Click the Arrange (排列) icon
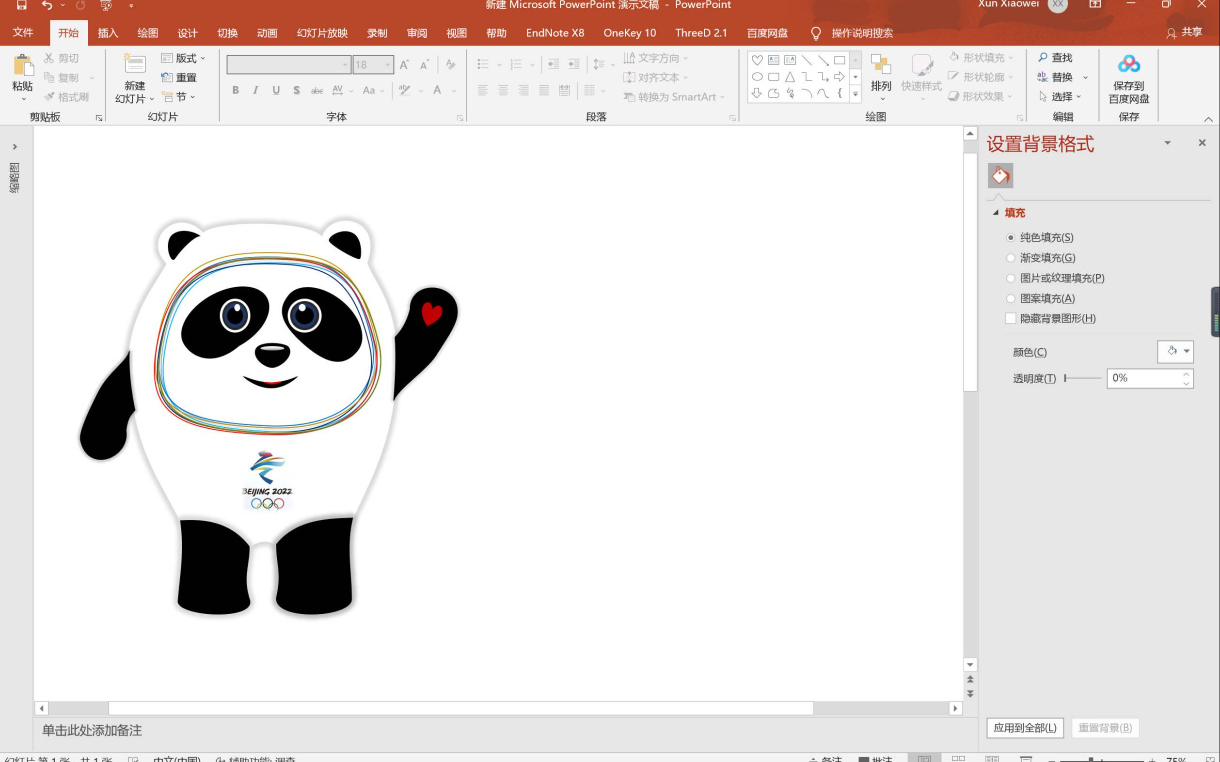 [x=881, y=64]
